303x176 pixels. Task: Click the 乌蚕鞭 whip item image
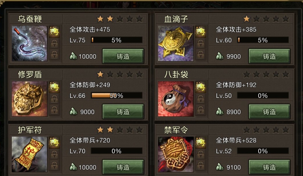click(29, 43)
